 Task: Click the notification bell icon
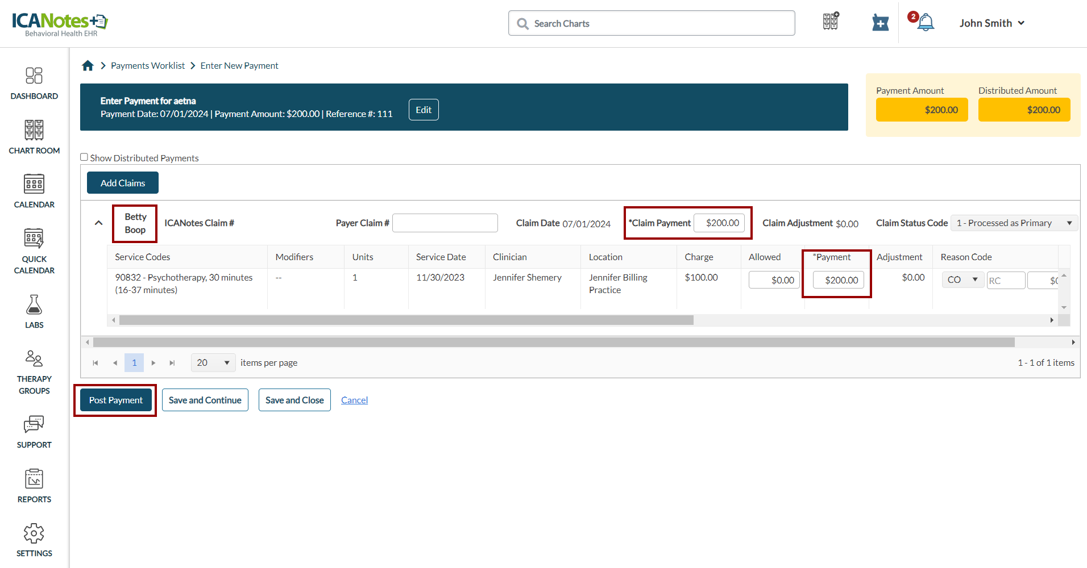(x=925, y=23)
